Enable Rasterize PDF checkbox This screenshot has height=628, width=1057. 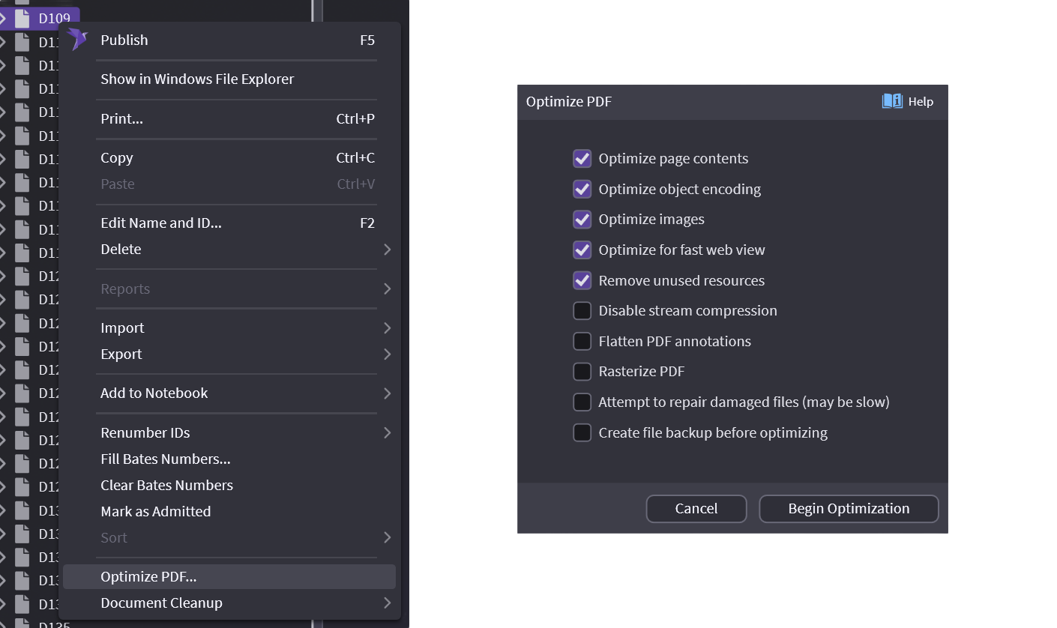[x=582, y=372]
